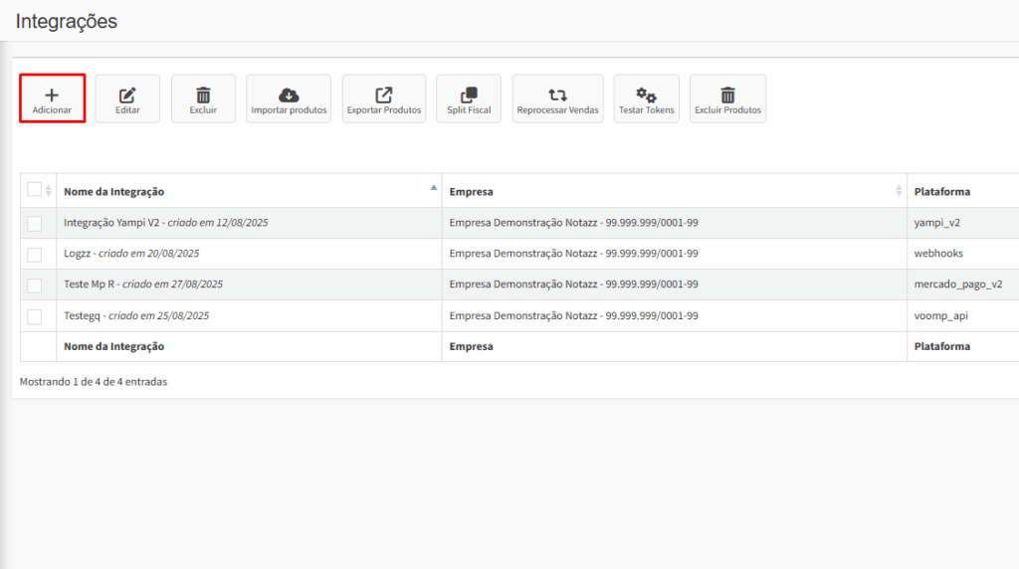Sort table by Empresa column header
This screenshot has width=1019, height=569.
pyautogui.click(x=472, y=191)
